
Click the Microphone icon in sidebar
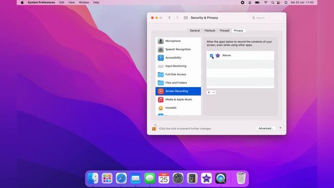coord(161,41)
